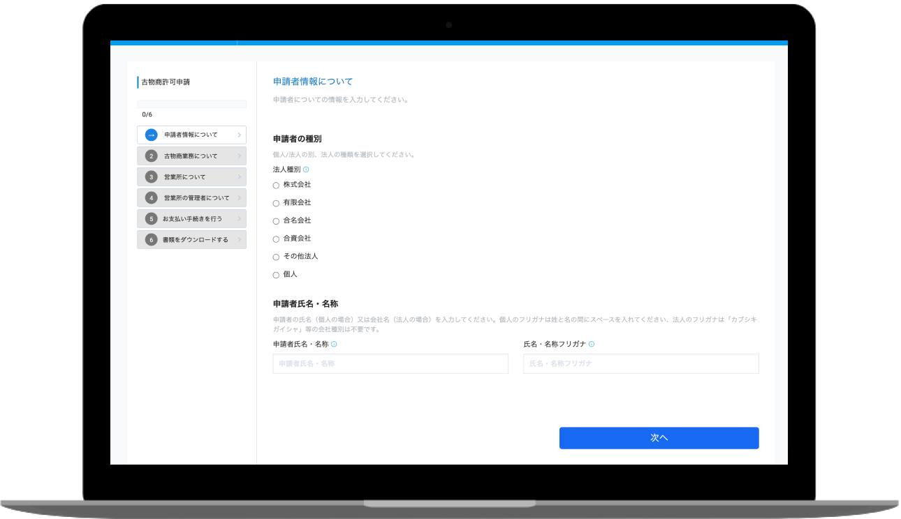
Task: Click the circle 3 icon on 営業所について step
Action: pos(152,176)
